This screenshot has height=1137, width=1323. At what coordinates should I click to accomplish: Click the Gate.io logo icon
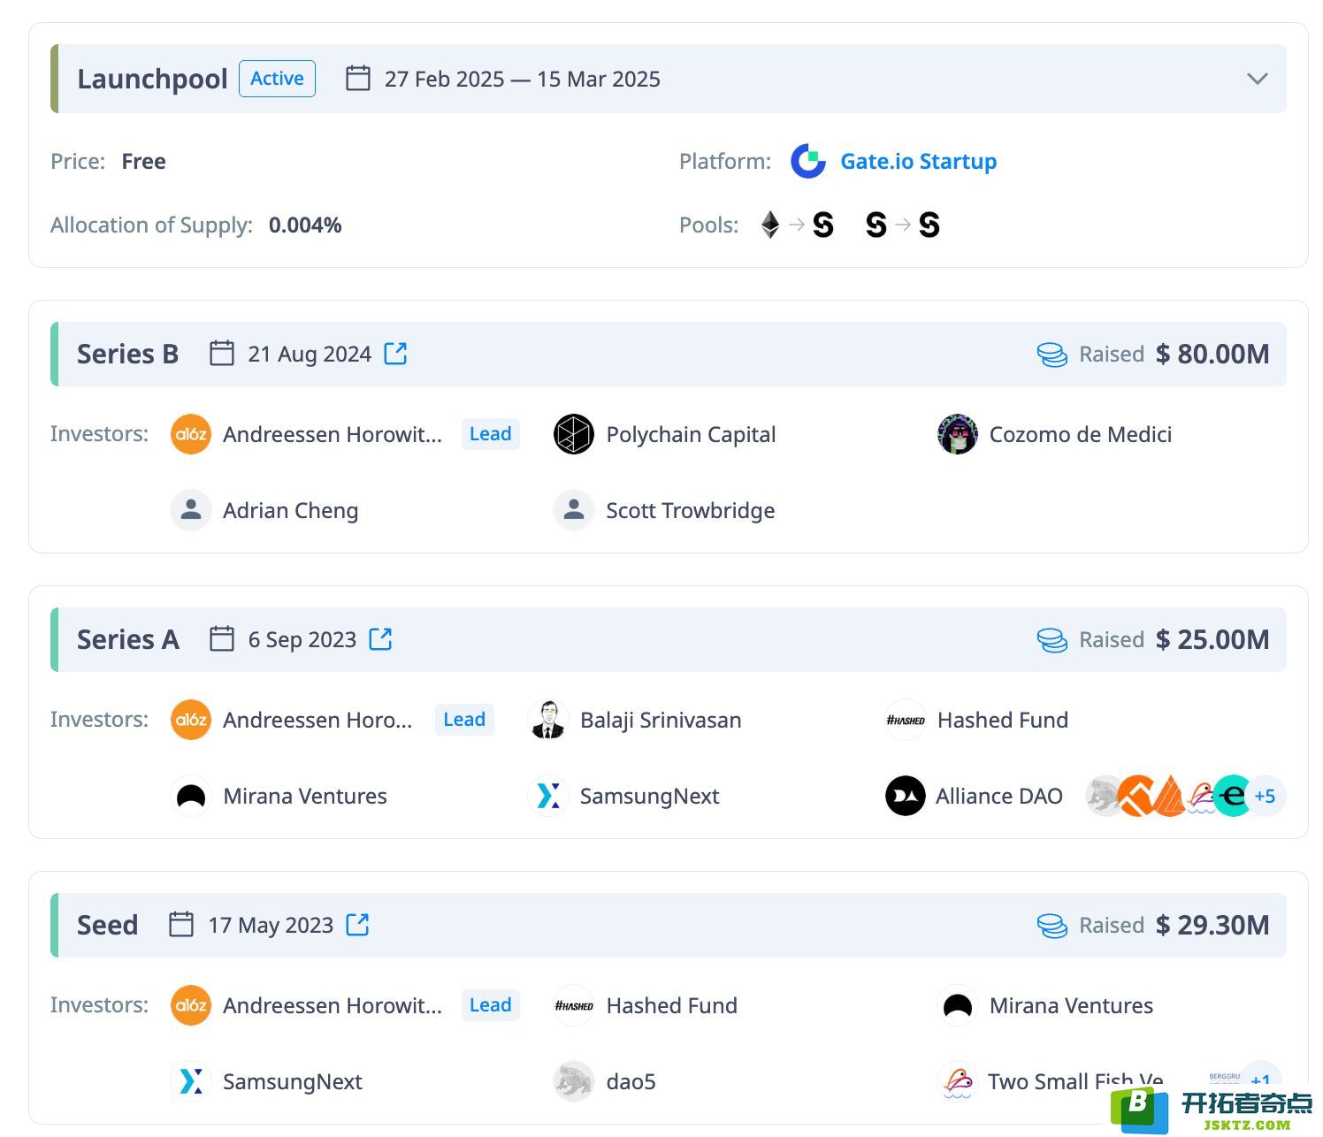point(807,161)
